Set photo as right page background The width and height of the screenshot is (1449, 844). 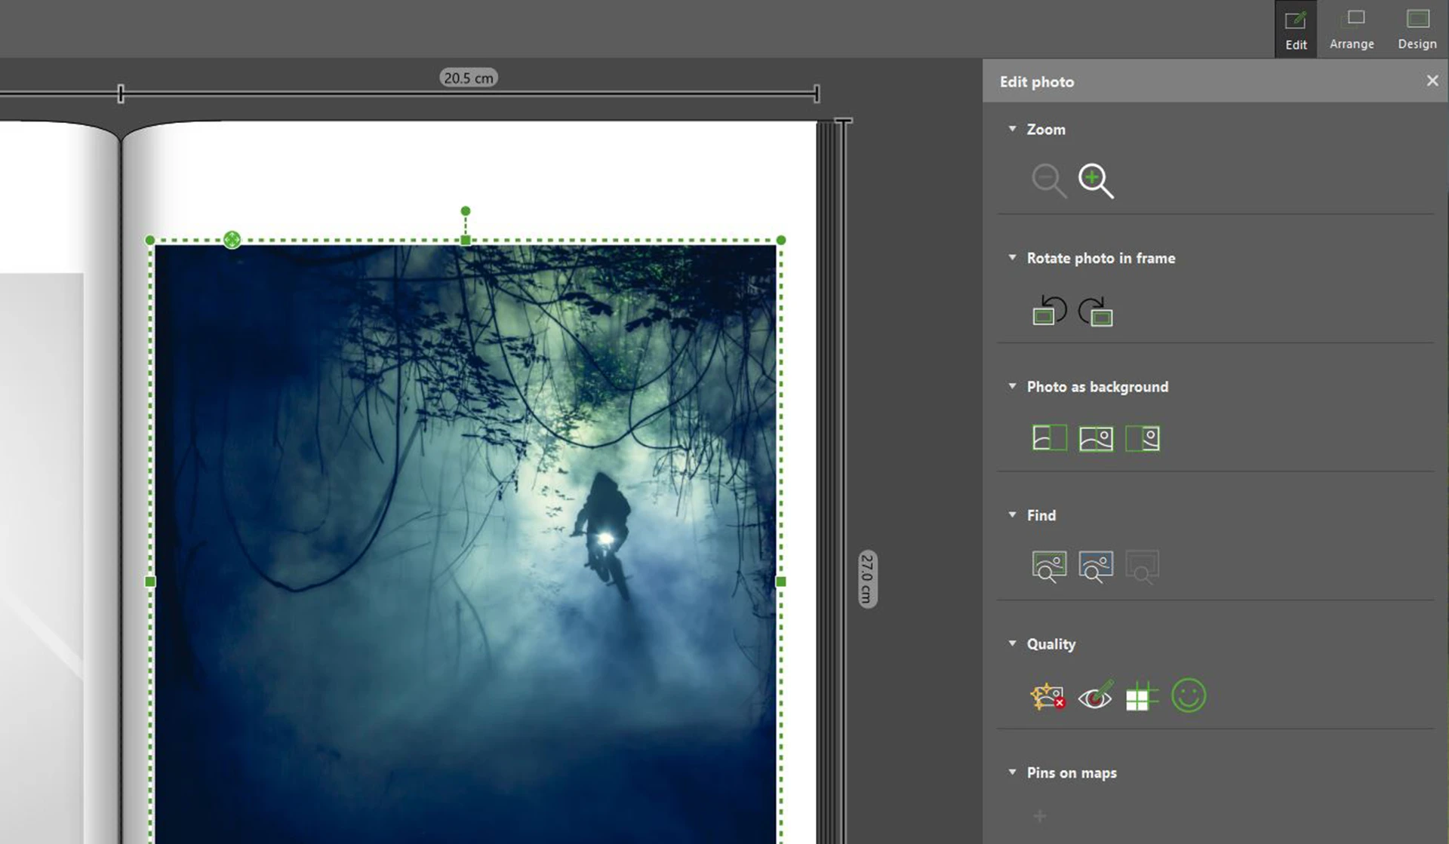point(1143,438)
